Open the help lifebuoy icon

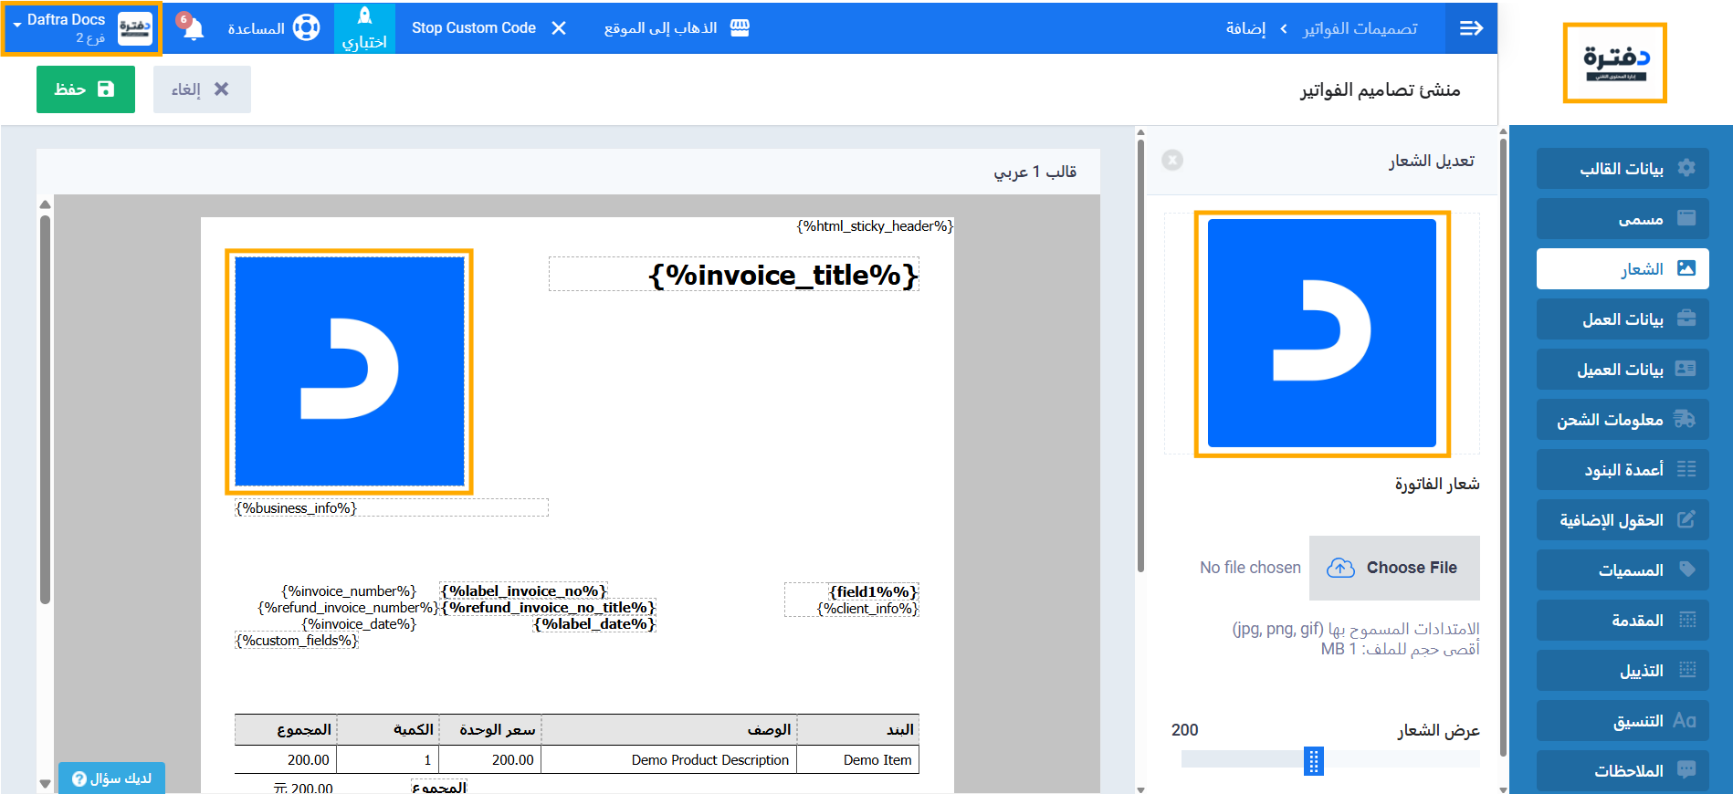click(306, 27)
